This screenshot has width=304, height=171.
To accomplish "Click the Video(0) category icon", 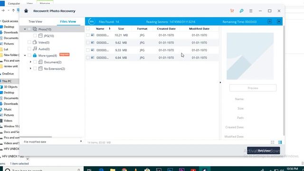I will coord(35,42).
